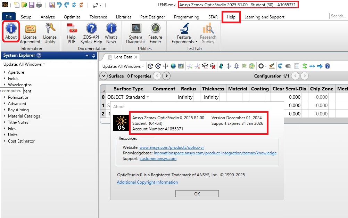Open ZOS-API Syntax Help
Image resolution: width=348 pixels, height=218 pixels.
pyautogui.click(x=91, y=34)
